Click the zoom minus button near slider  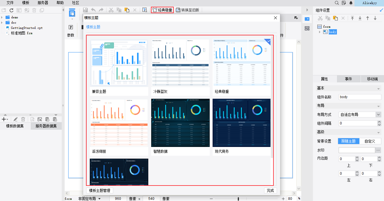(211, 199)
